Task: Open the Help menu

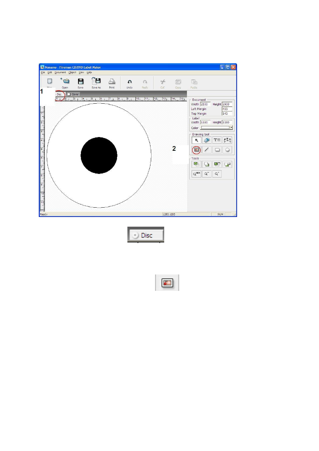Action: tap(89, 73)
